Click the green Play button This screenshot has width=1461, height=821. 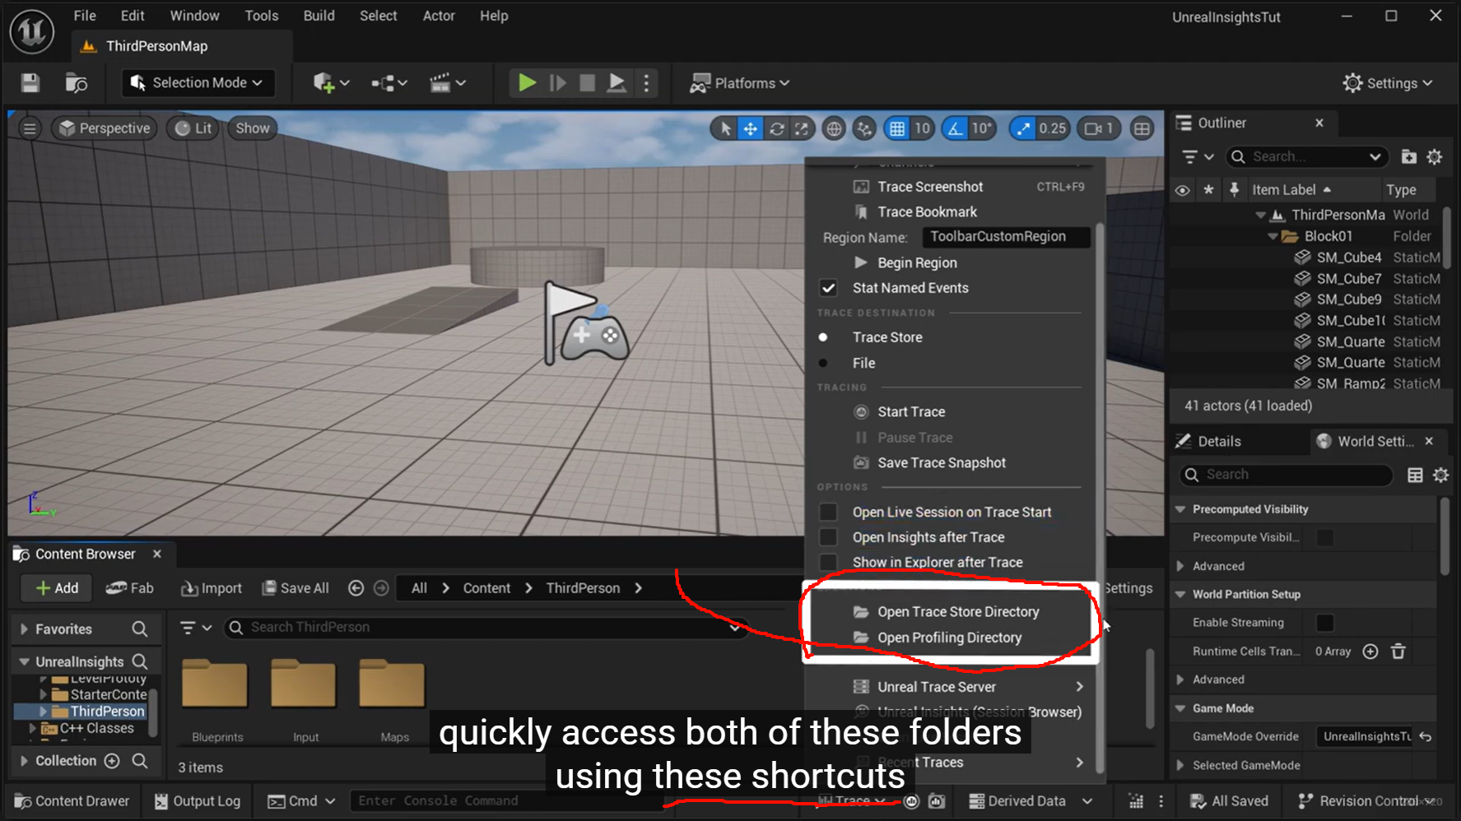coord(527,83)
